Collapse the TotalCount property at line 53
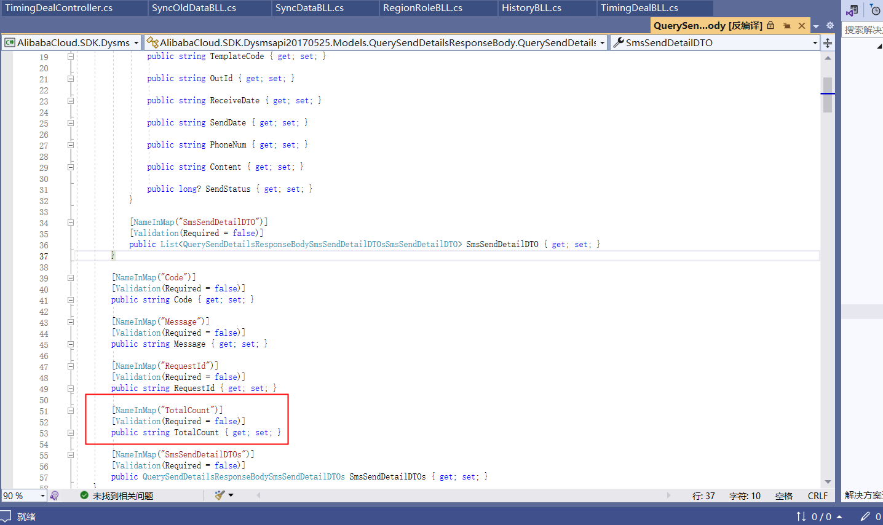This screenshot has width=883, height=525. (x=71, y=432)
